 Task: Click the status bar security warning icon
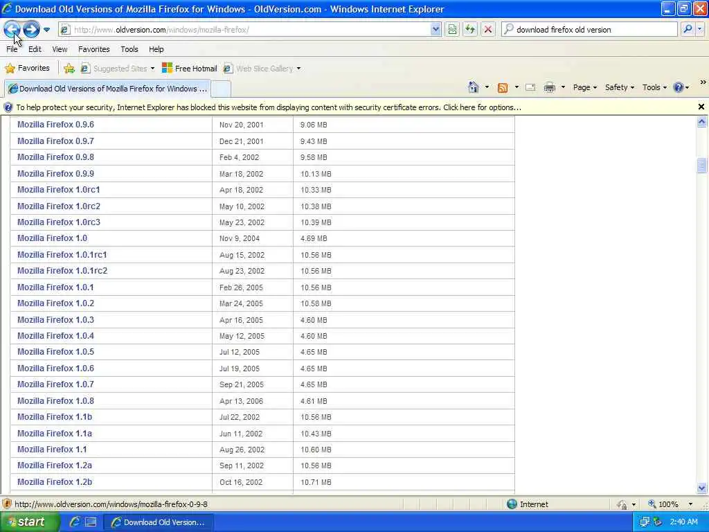(7, 504)
